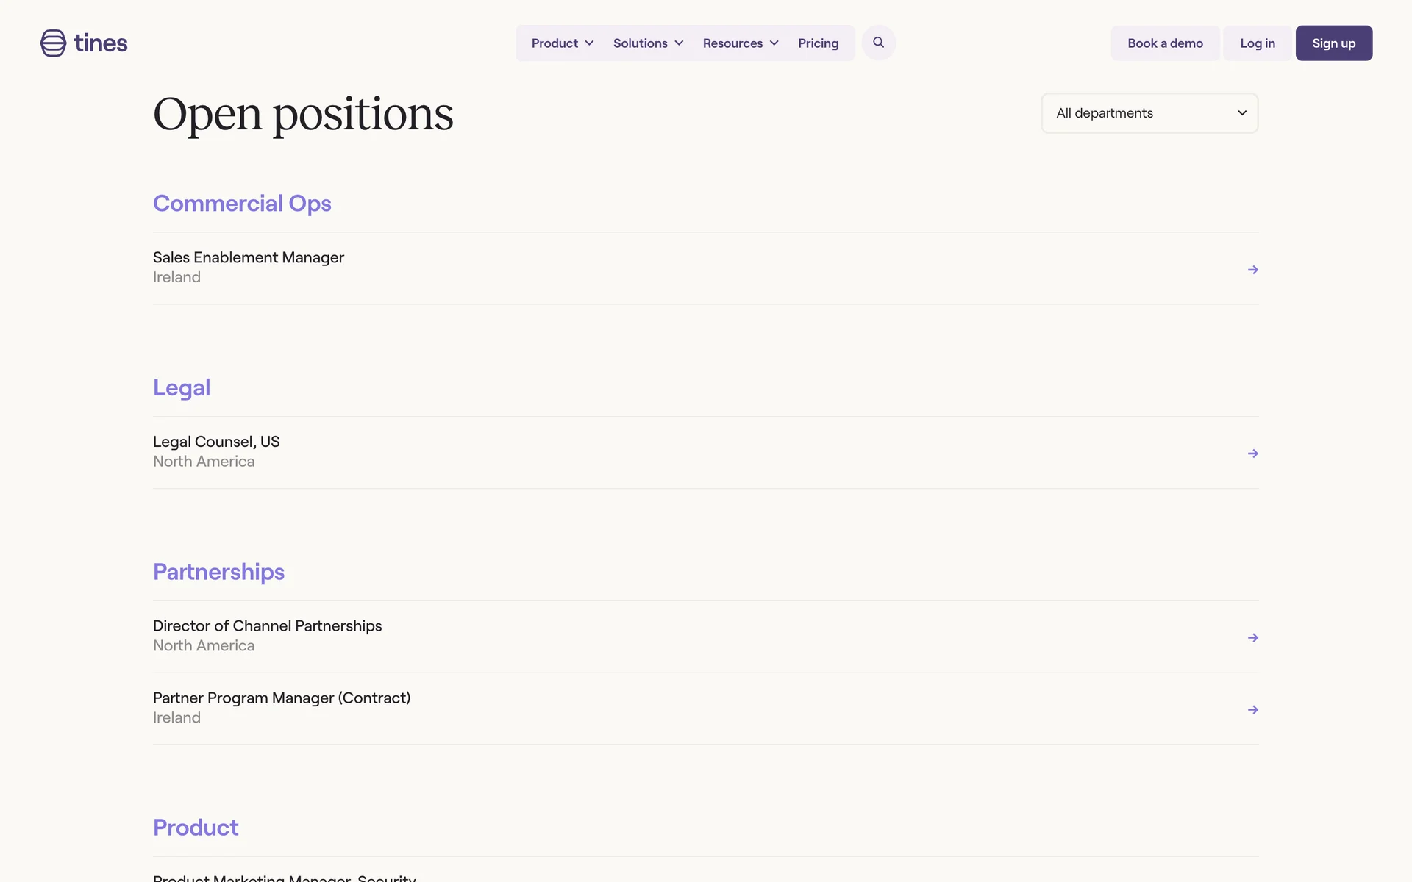1412x882 pixels.
Task: Open the All departments filter
Action: [x=1149, y=113]
